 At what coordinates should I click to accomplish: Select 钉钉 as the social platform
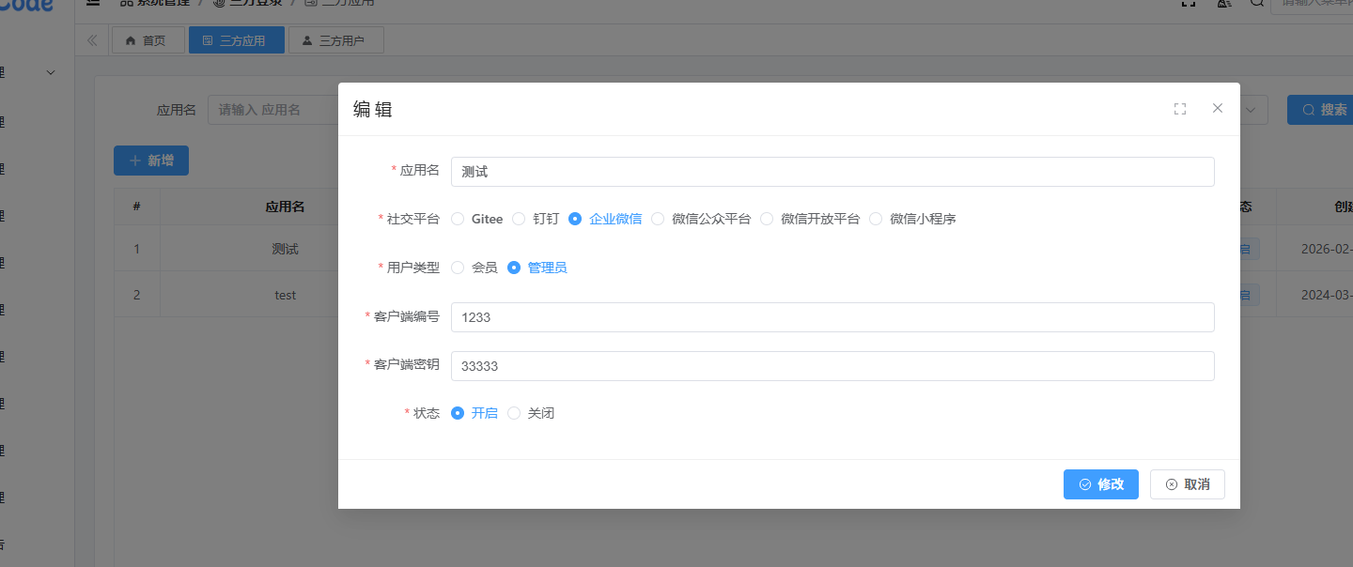point(519,219)
